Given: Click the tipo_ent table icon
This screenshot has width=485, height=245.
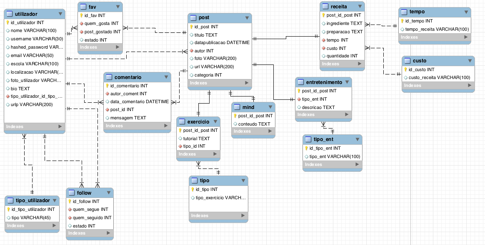Looking at the screenshot, I should pyautogui.click(x=309, y=139).
